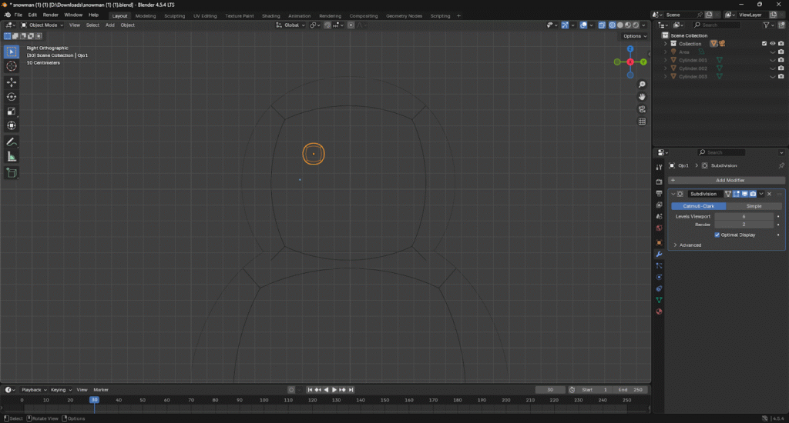Viewport: 789px width, 423px height.
Task: Toggle camera view in viewport gizmos
Action: (x=642, y=109)
